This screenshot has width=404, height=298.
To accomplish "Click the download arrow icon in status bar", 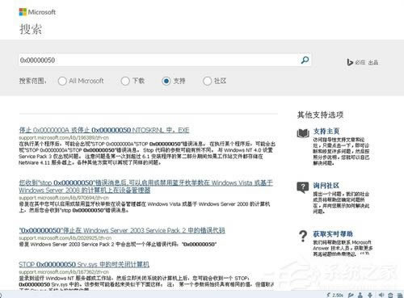I will click(370, 295).
